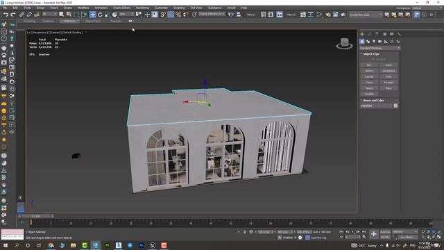Click the Mirror tool icon

tap(231, 15)
